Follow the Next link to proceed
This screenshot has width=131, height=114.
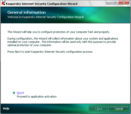[x=21, y=93]
